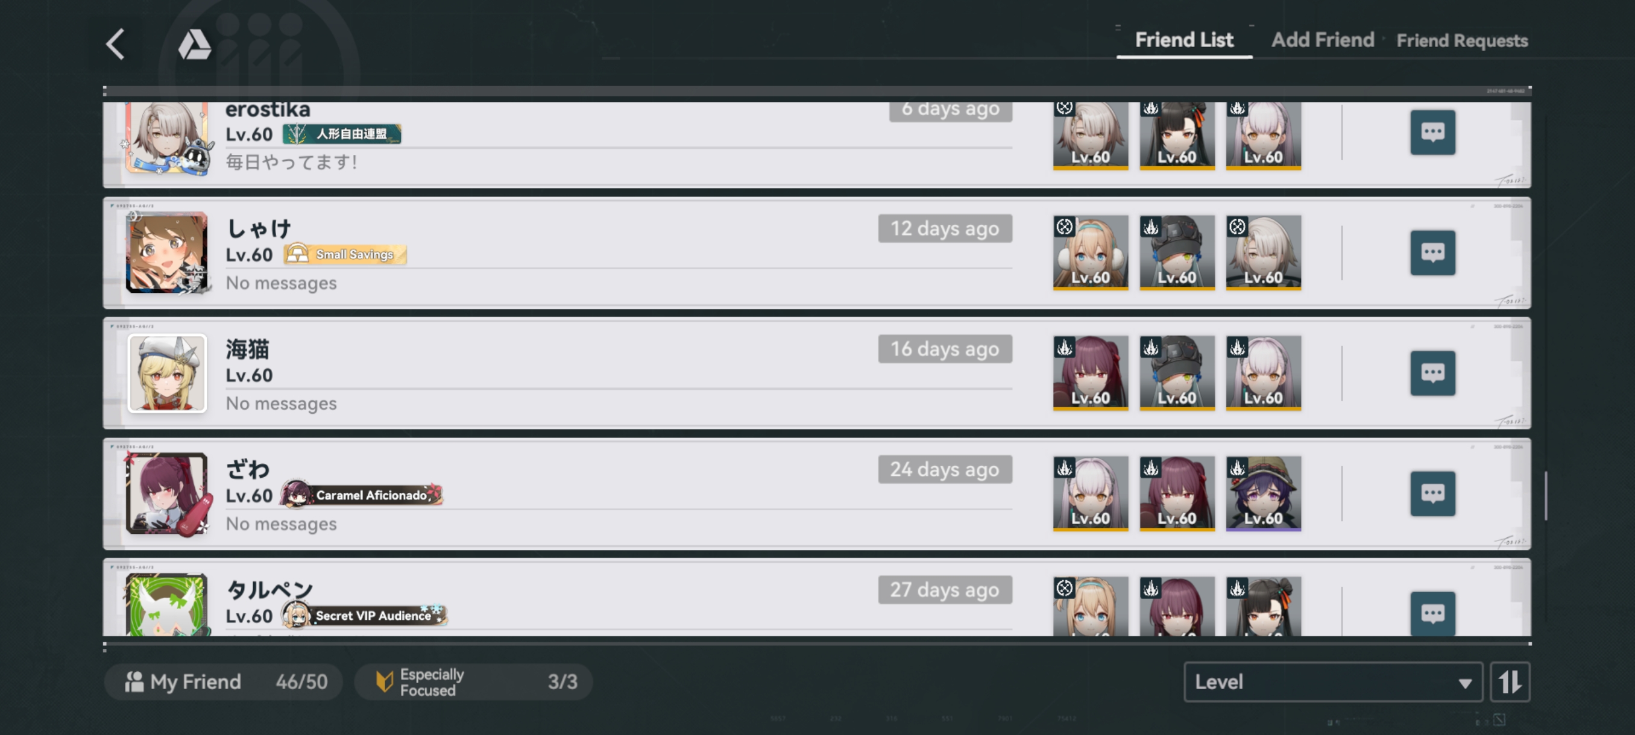
Task: Click the Small Savings title badge
Action: click(x=345, y=254)
